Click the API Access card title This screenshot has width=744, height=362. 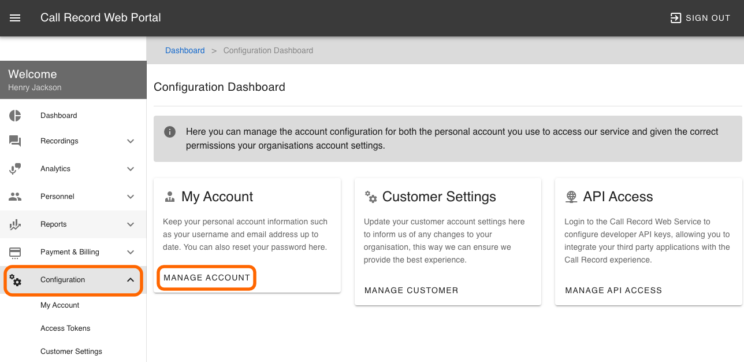click(618, 197)
